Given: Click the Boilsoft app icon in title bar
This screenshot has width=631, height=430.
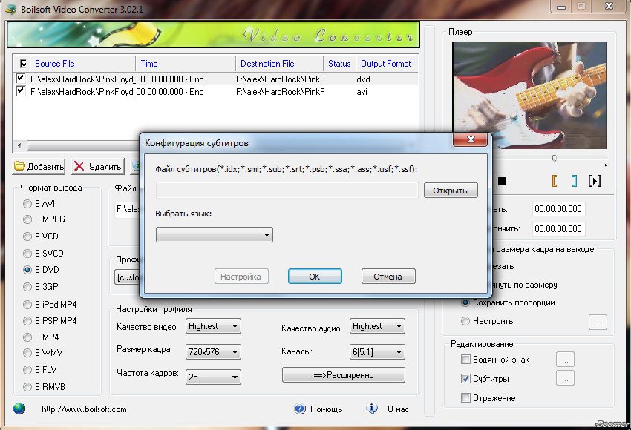Looking at the screenshot, I should click(10, 9).
